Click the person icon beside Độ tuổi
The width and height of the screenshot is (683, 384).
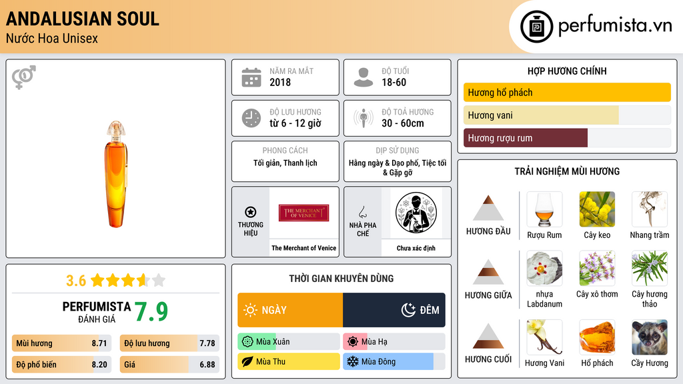[x=364, y=77]
